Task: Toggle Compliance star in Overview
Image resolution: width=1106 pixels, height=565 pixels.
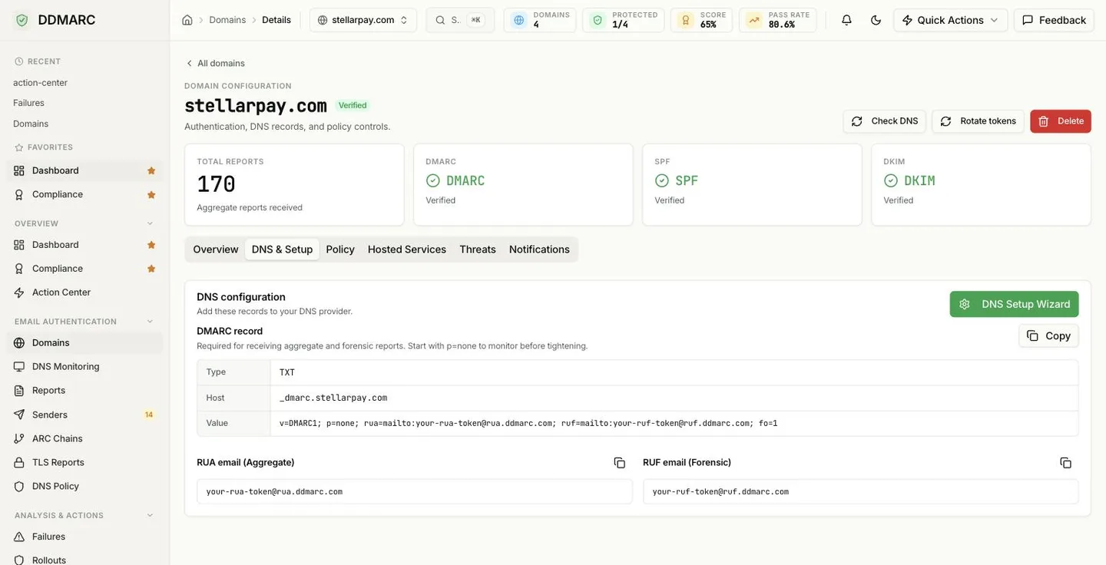Action: tap(151, 269)
